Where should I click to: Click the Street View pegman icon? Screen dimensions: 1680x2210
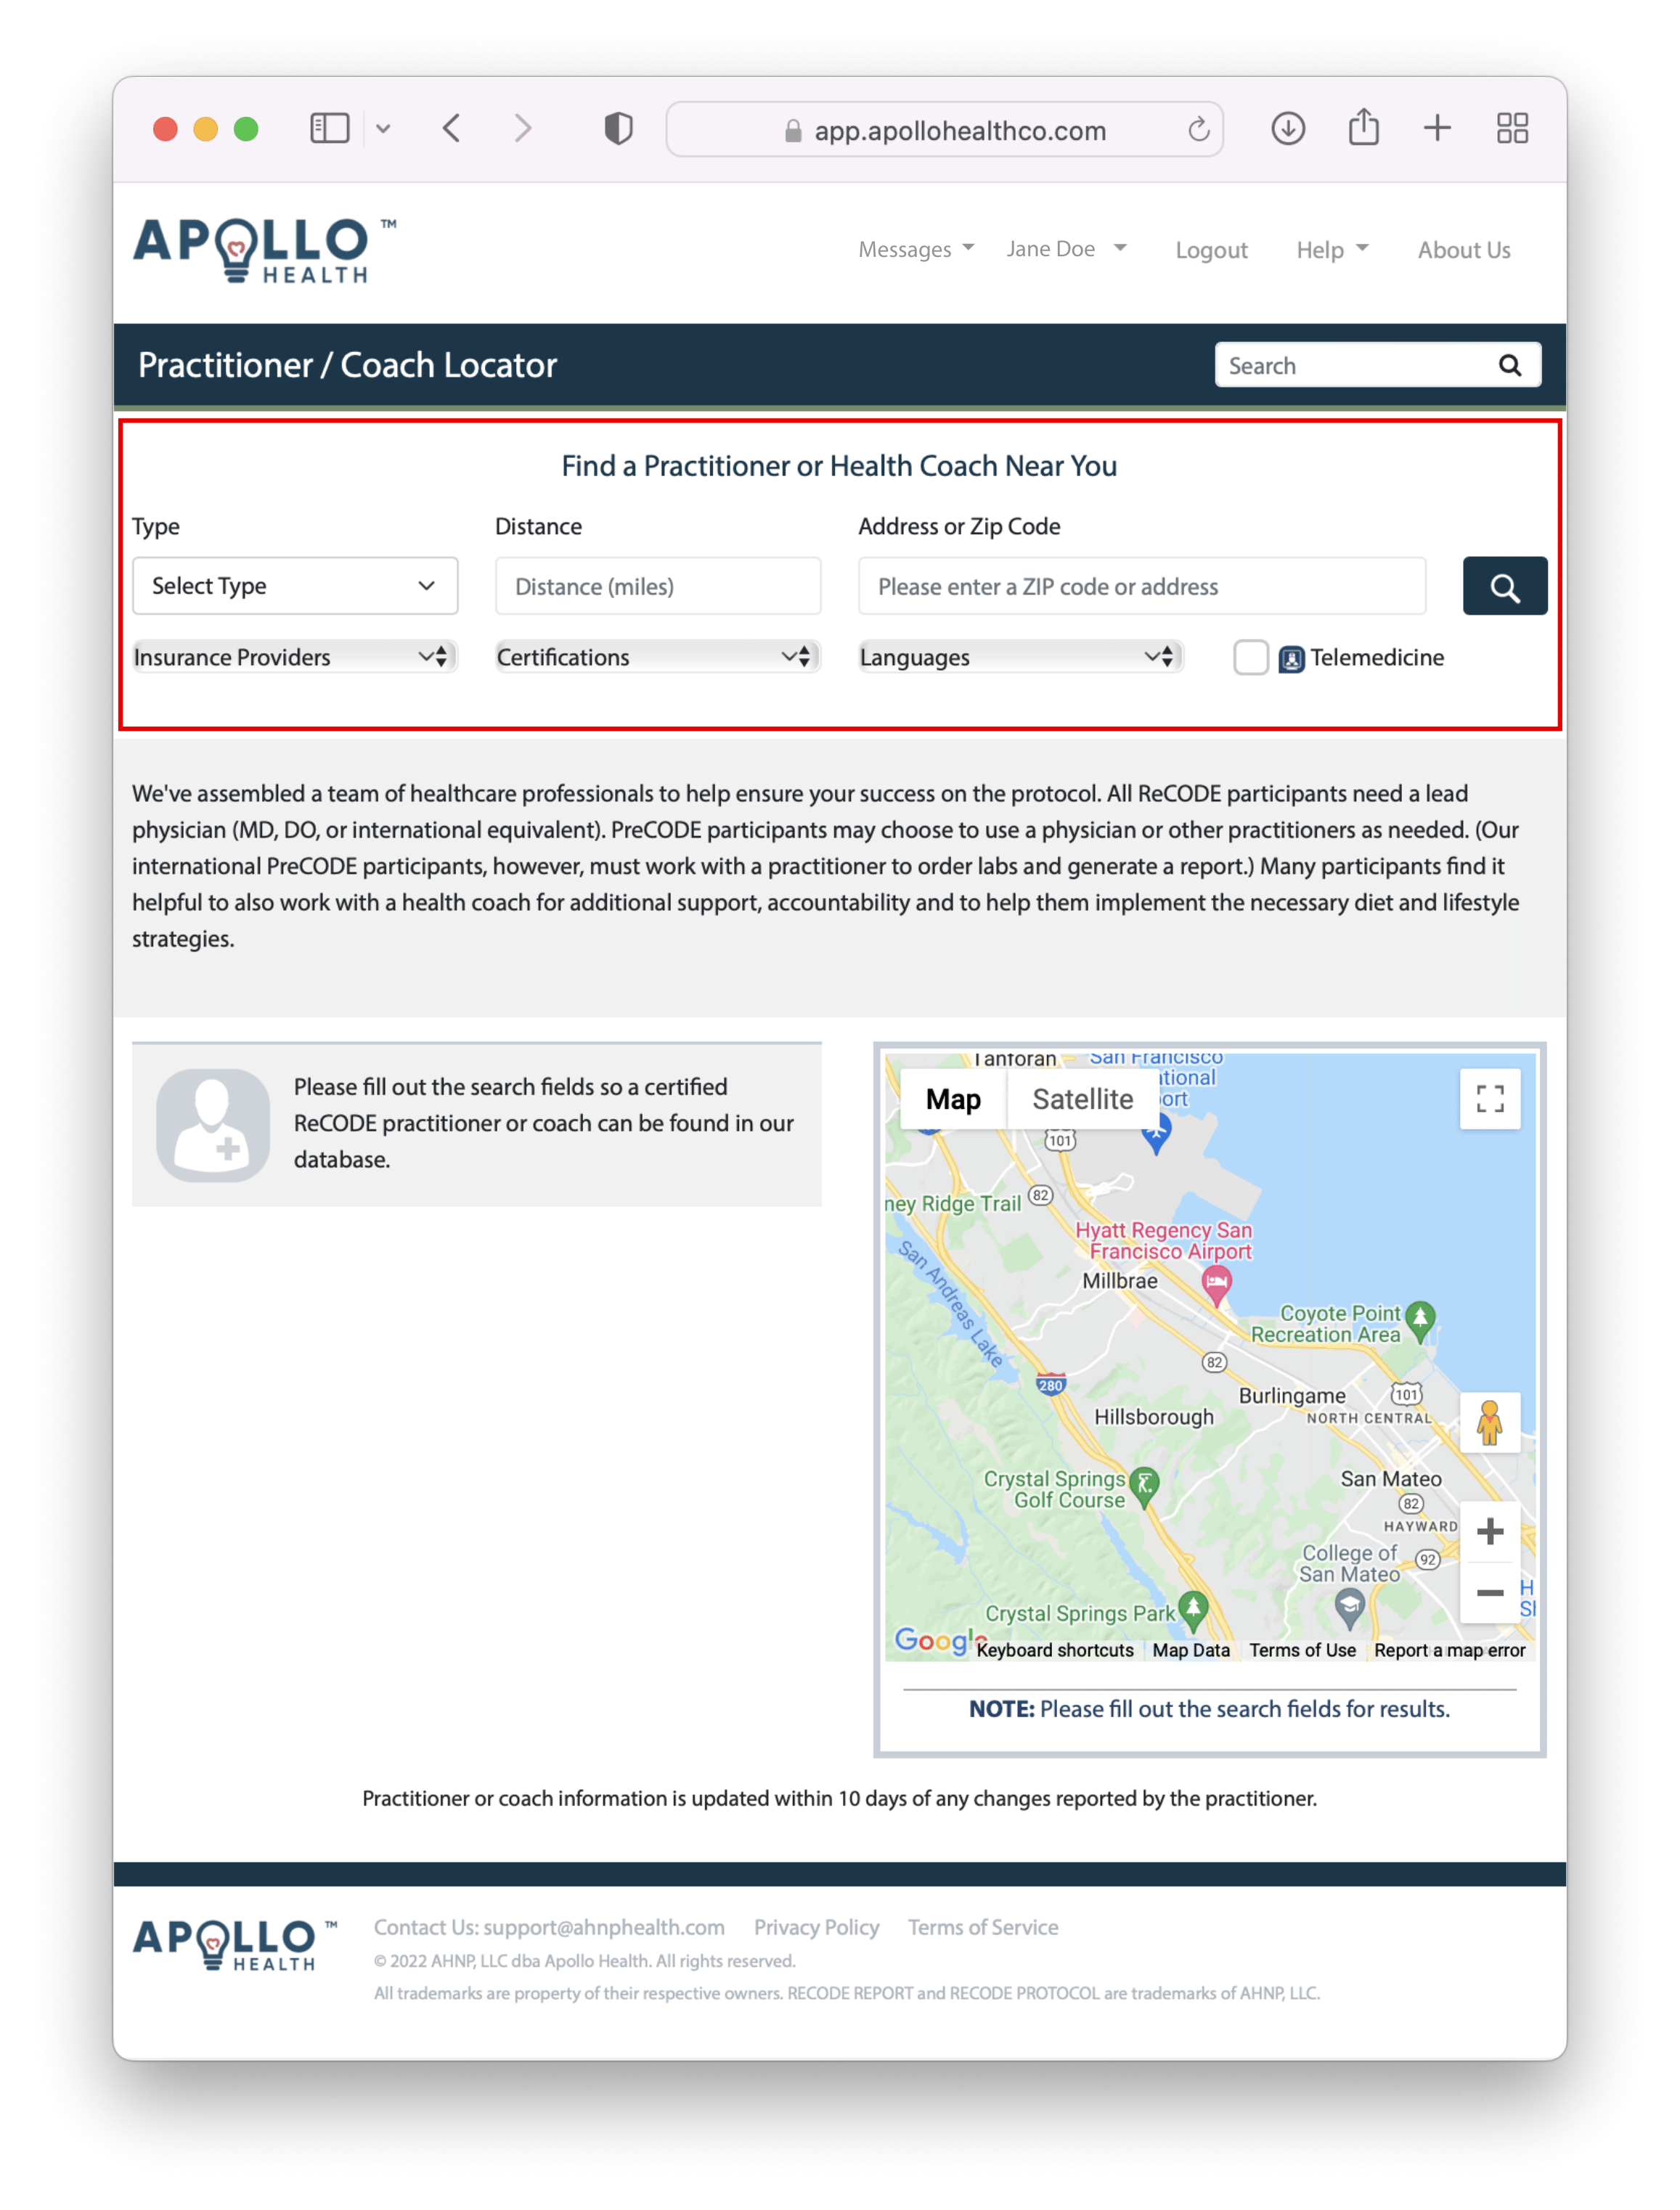tap(1489, 1423)
